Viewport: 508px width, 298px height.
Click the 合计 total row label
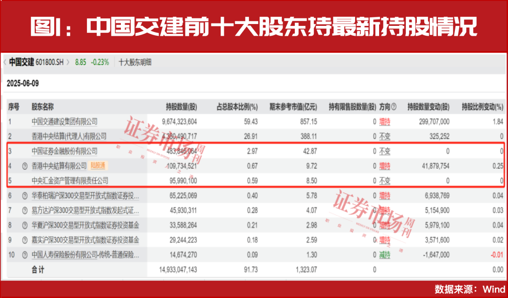(38, 269)
